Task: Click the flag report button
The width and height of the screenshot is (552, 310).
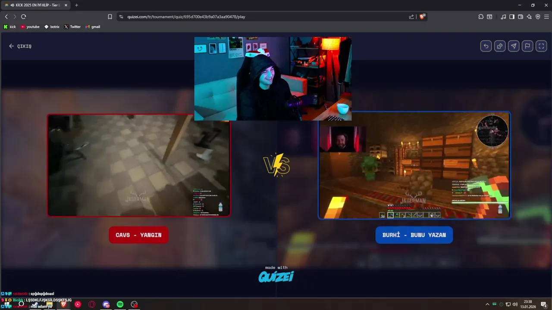Action: [527, 46]
